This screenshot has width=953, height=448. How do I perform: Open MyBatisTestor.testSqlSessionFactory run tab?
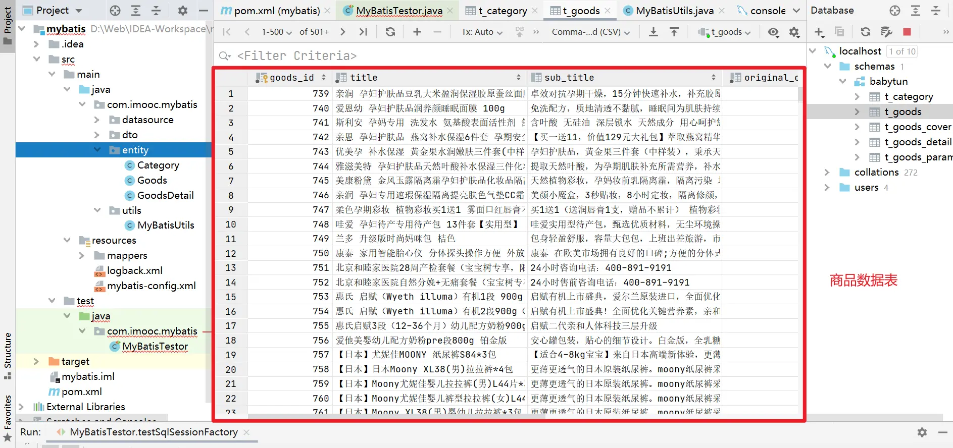click(154, 432)
